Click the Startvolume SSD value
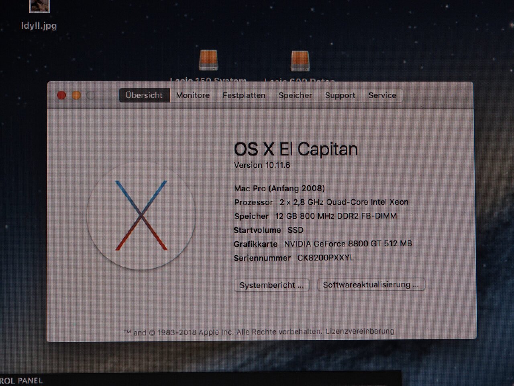The width and height of the screenshot is (514, 386). pos(296,230)
